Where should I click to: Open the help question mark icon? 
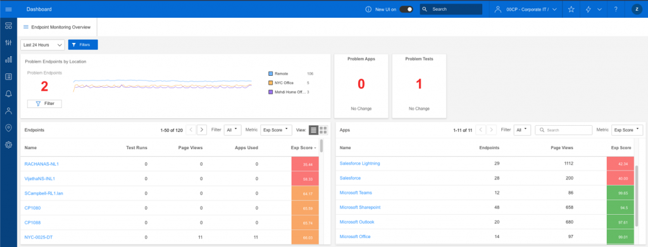[616, 9]
